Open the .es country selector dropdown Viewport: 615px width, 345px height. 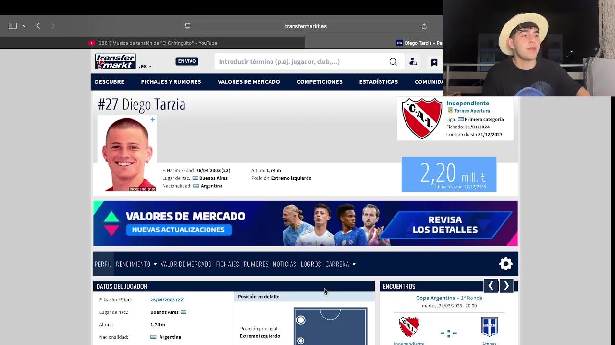click(145, 66)
